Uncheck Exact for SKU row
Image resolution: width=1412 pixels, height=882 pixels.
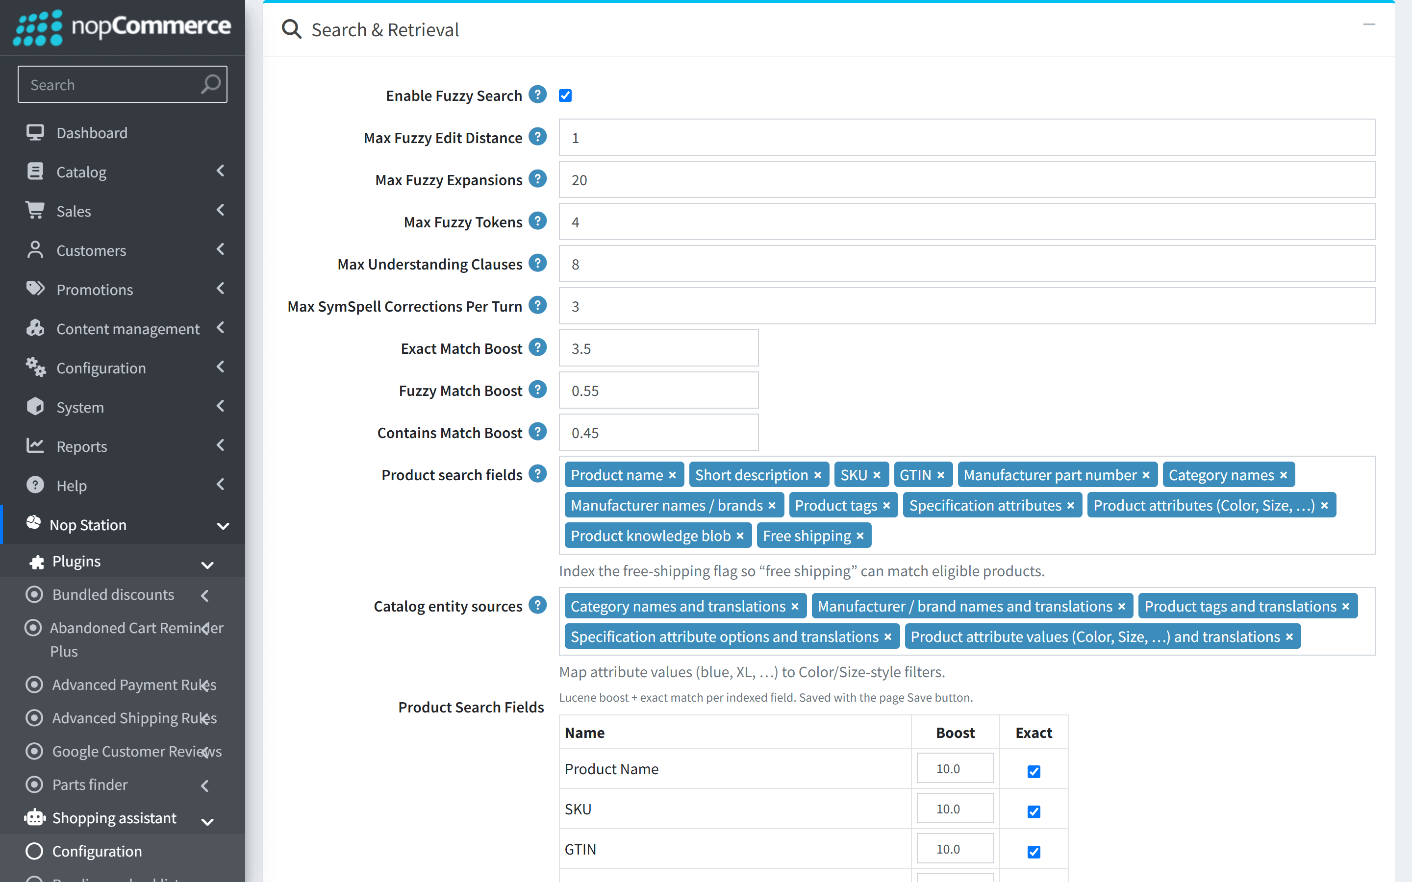click(x=1034, y=811)
